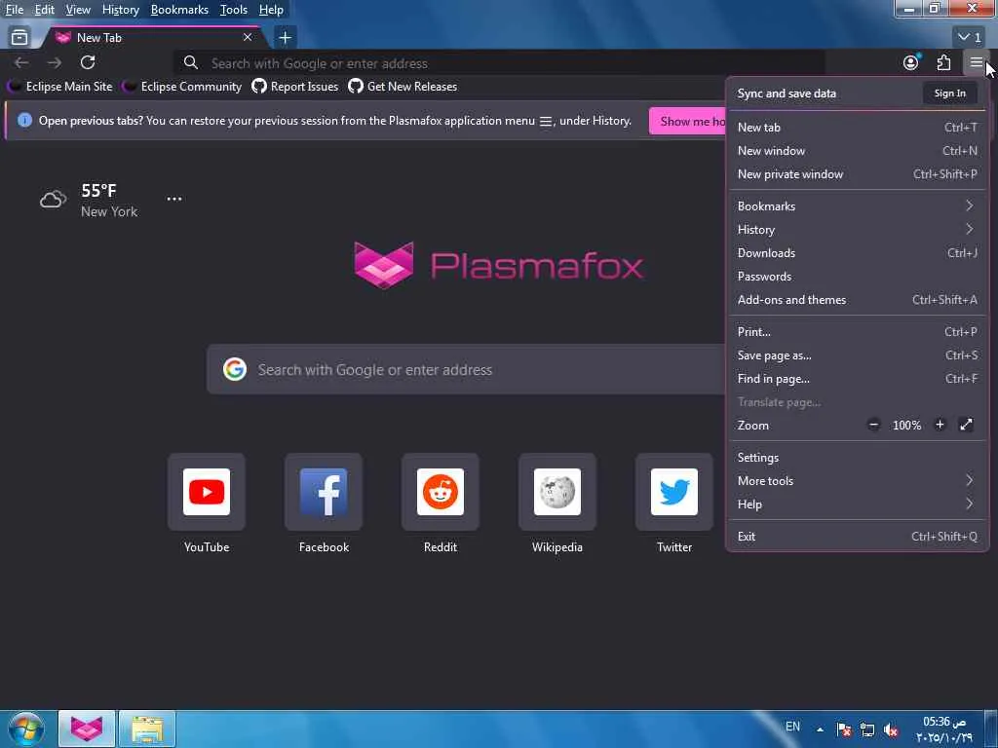998x748 pixels.
Task: Click the Plasmafox favicon on the New Tab tab
Action: coord(63,38)
